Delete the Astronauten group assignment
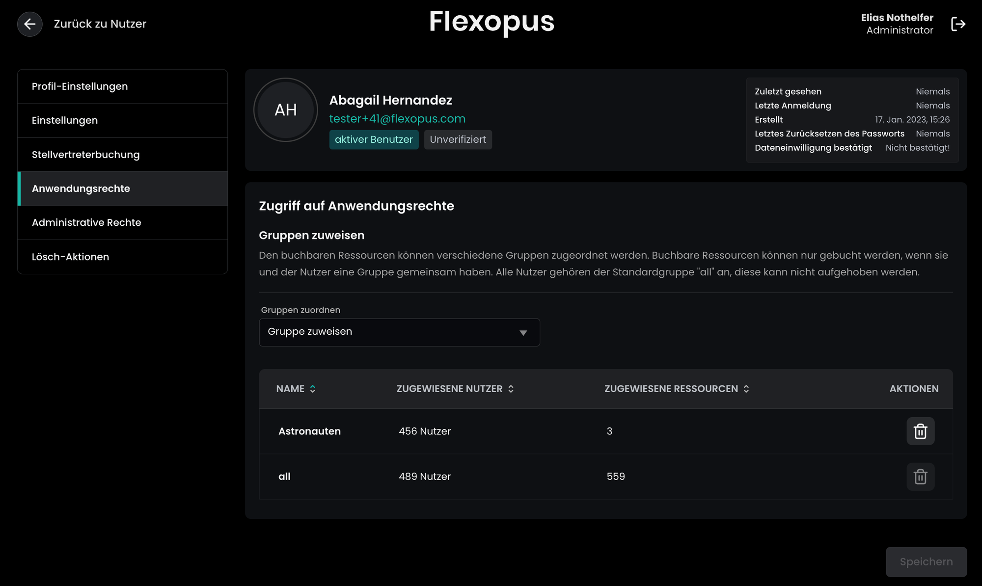 pyautogui.click(x=920, y=431)
